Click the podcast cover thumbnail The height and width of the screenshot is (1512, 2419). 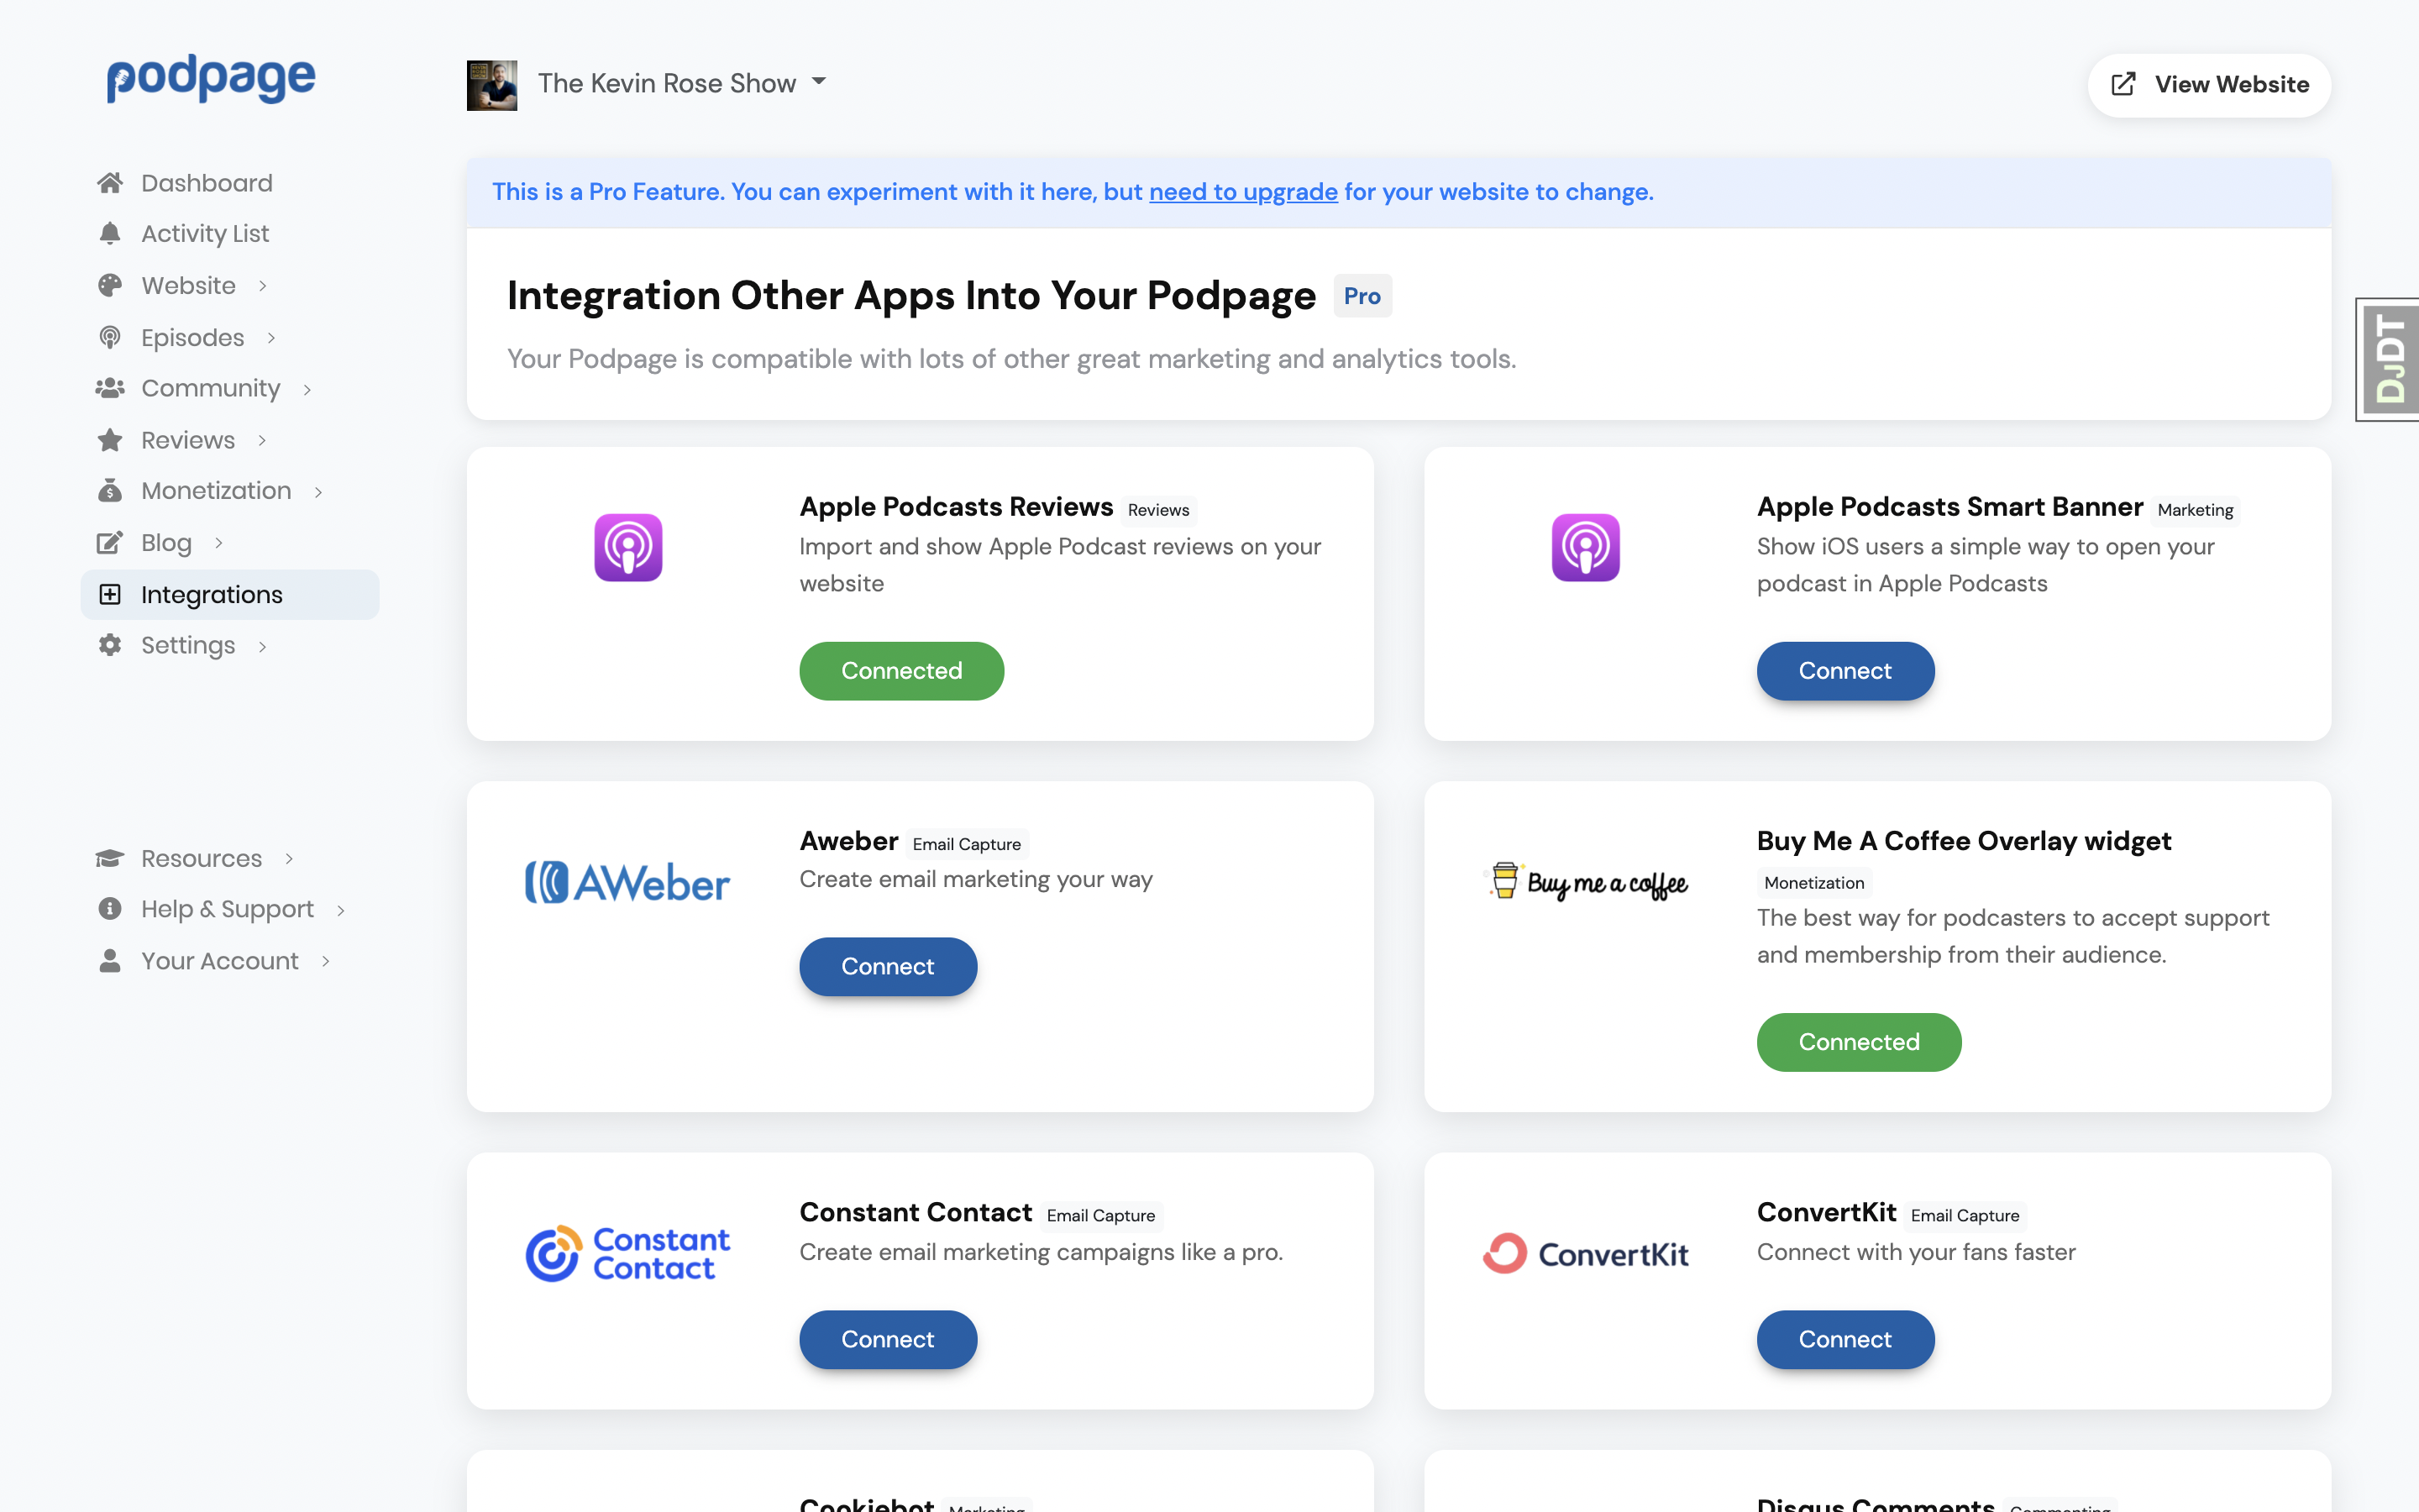point(492,85)
